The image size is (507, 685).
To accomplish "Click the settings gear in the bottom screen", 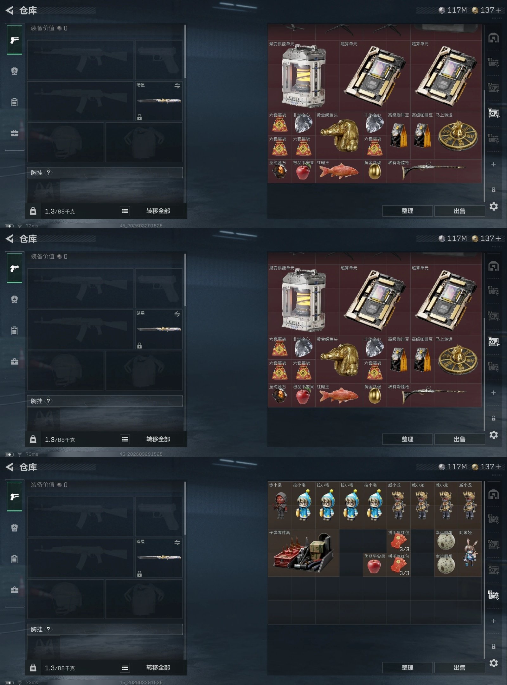I will tap(493, 663).
